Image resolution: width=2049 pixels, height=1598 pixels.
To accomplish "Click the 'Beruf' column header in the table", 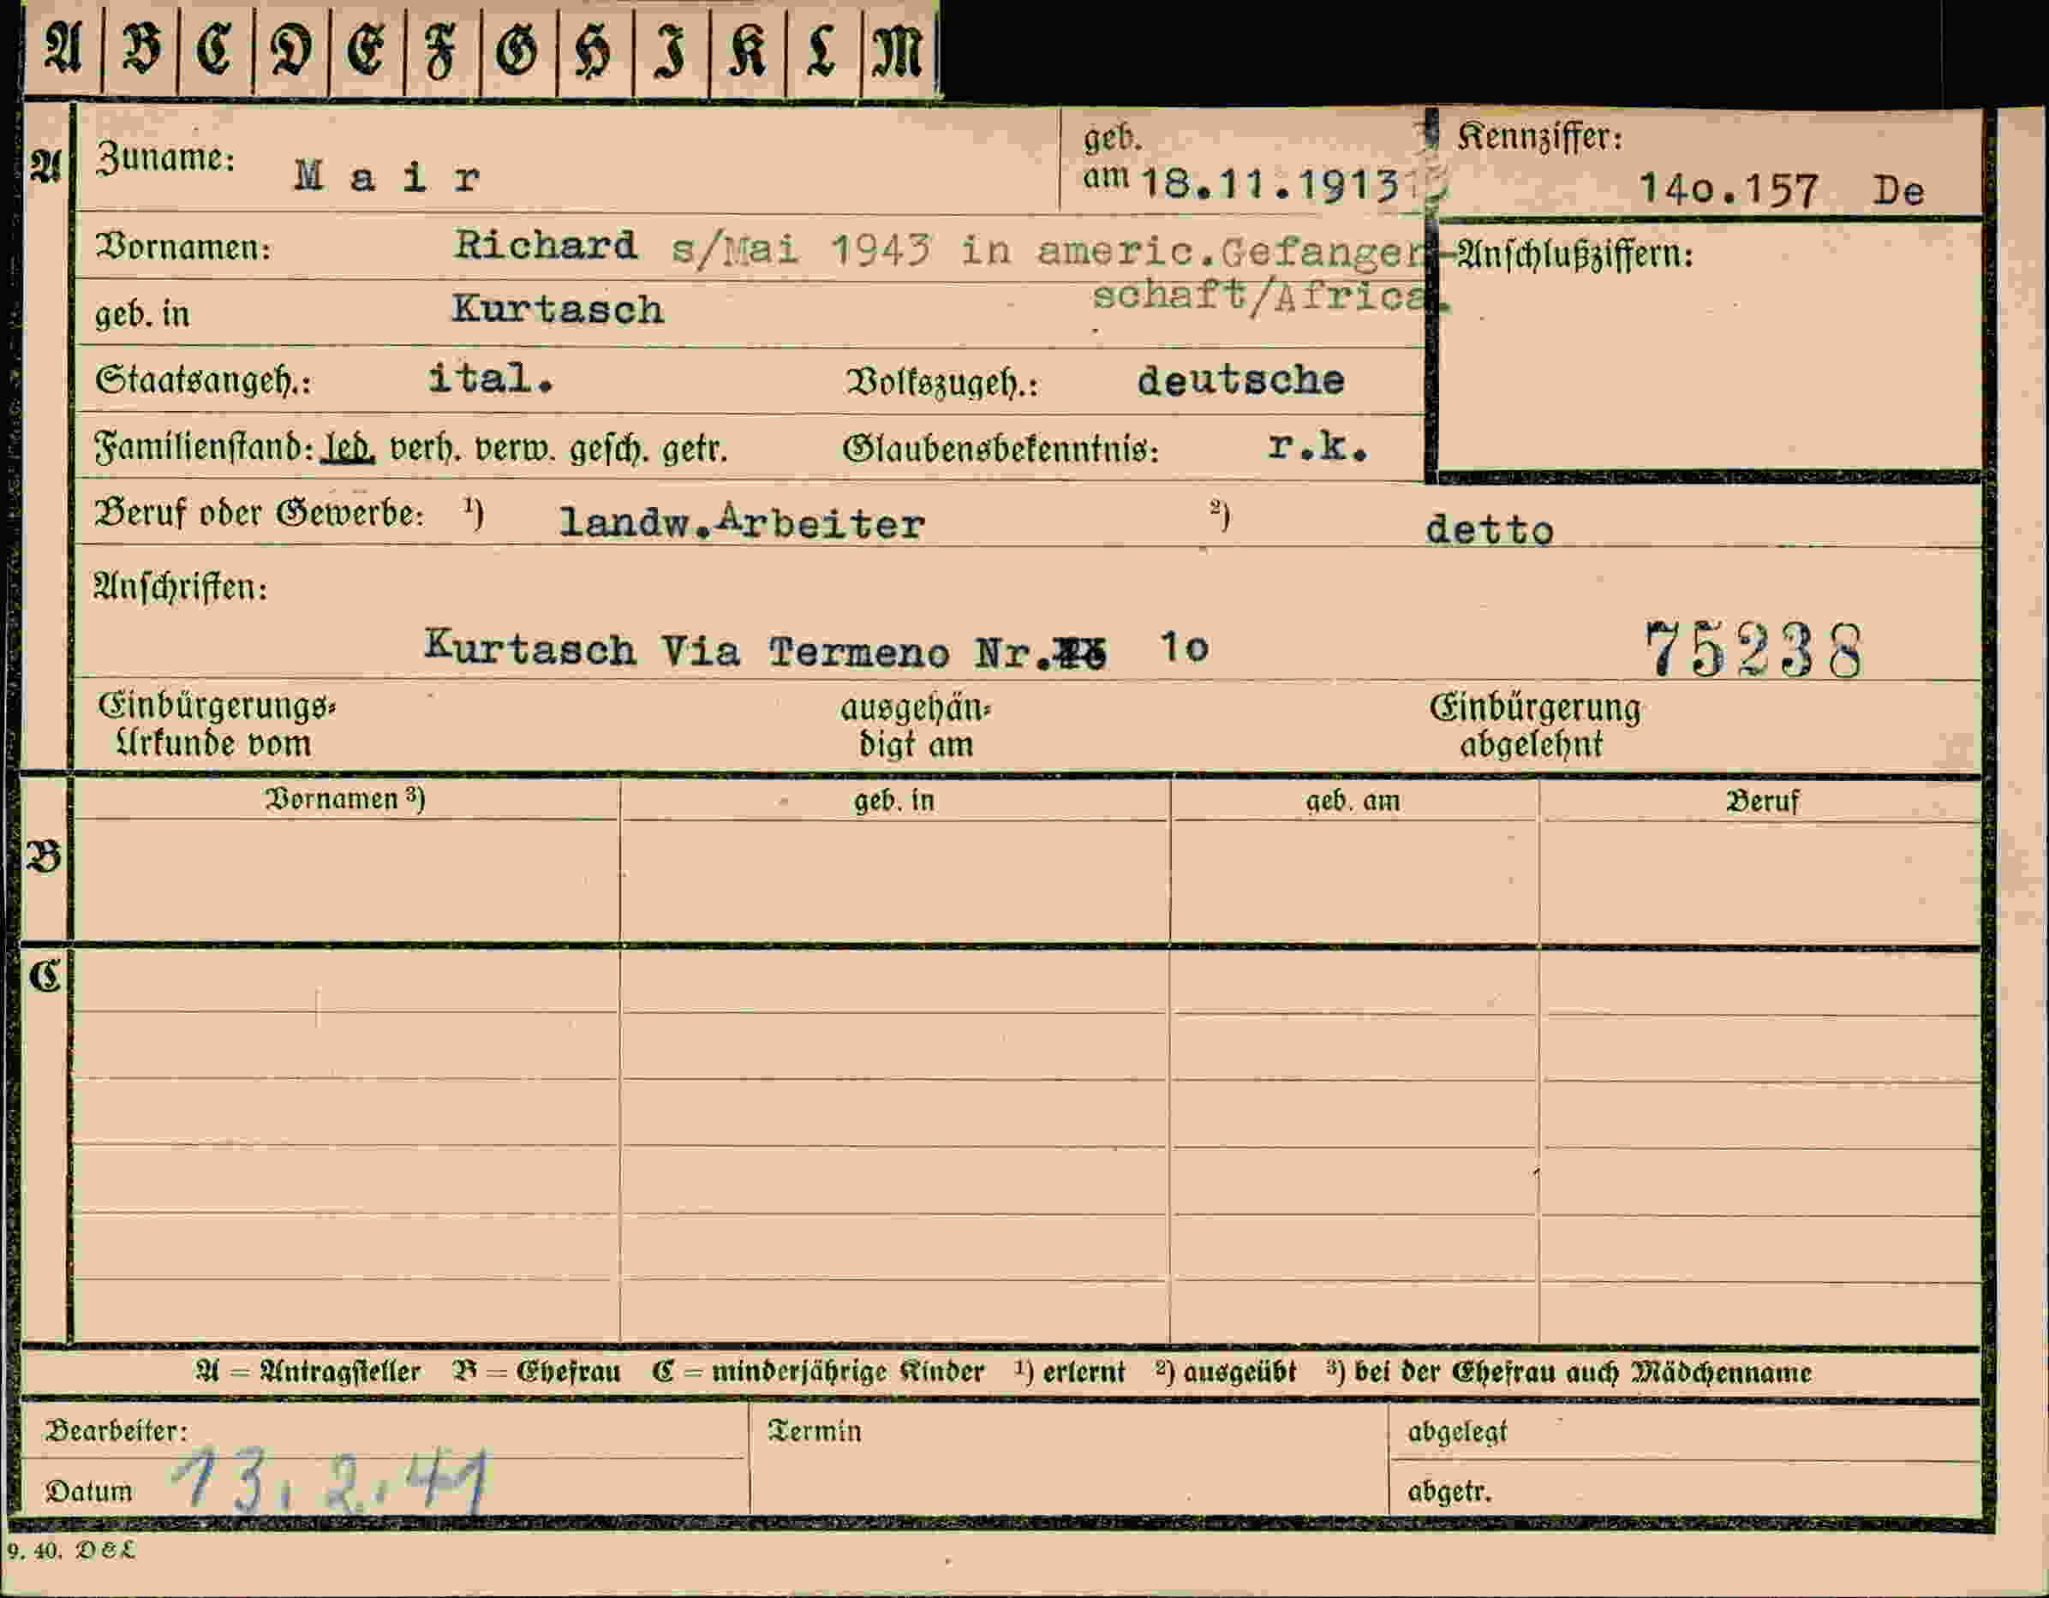I will point(1762,801).
